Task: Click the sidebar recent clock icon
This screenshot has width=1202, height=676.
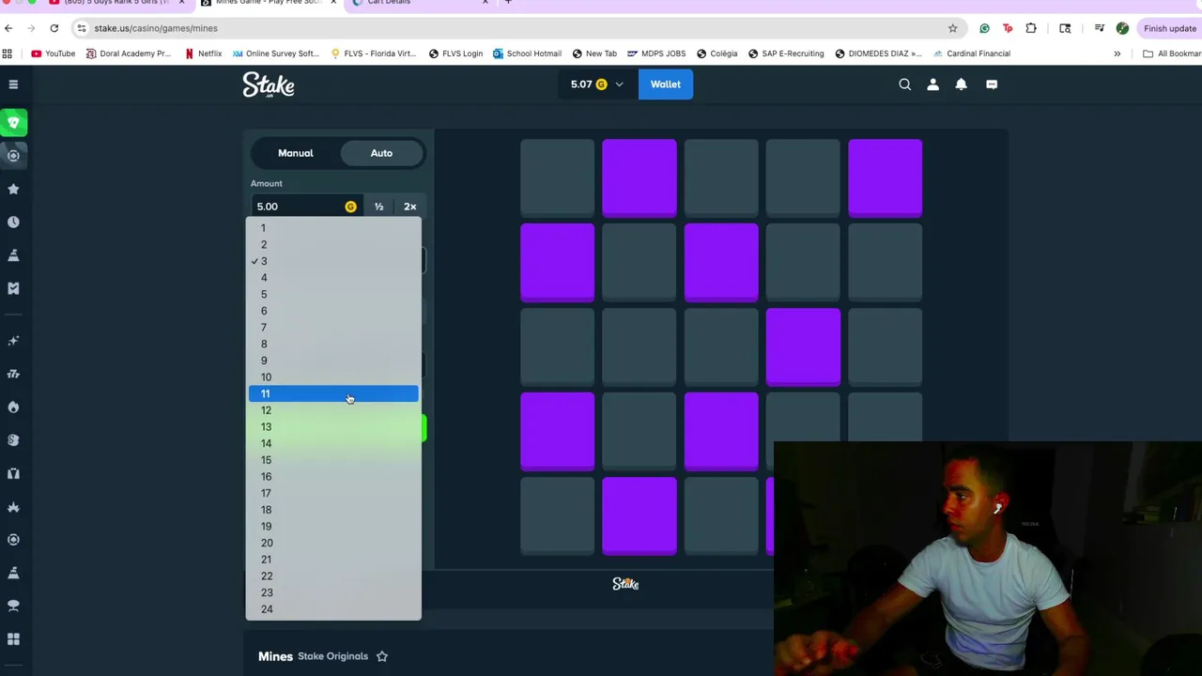Action: pos(13,222)
